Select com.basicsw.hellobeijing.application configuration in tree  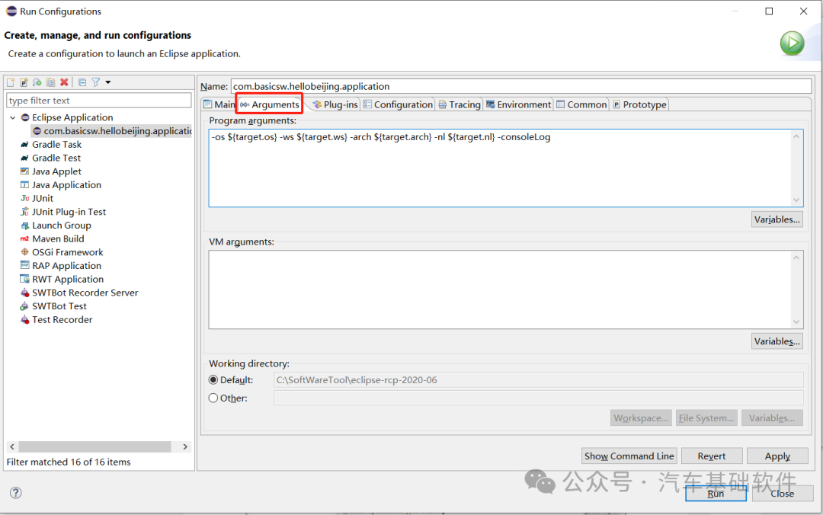112,131
